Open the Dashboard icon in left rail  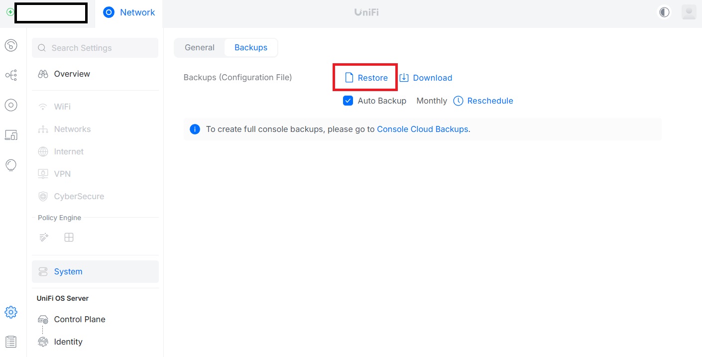tap(11, 45)
